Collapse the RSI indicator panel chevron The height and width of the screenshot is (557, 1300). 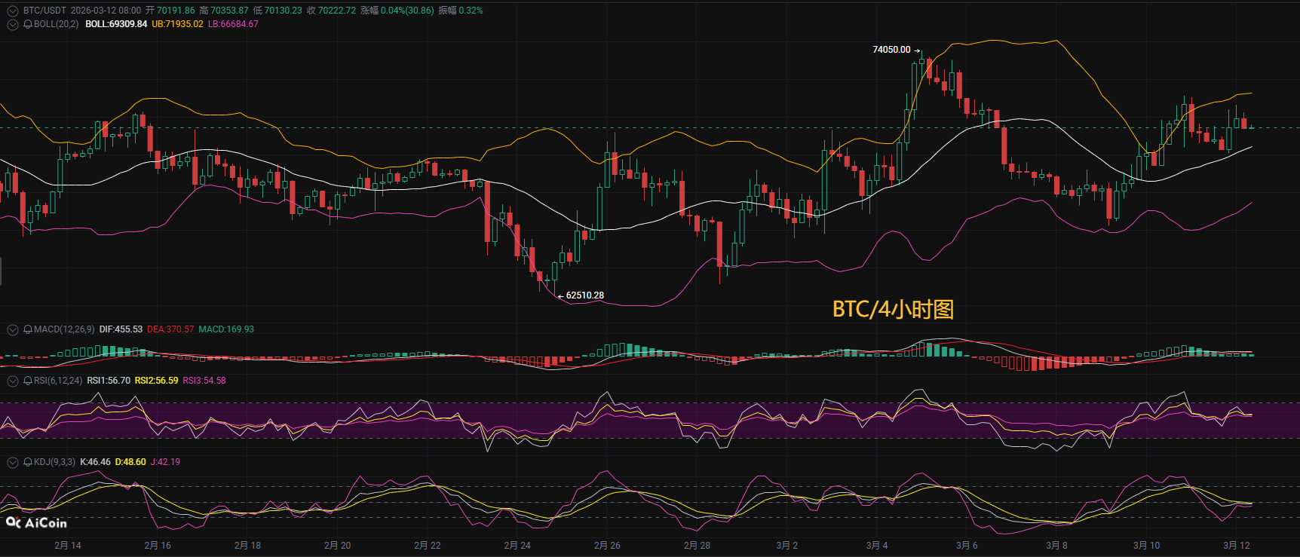(x=13, y=381)
